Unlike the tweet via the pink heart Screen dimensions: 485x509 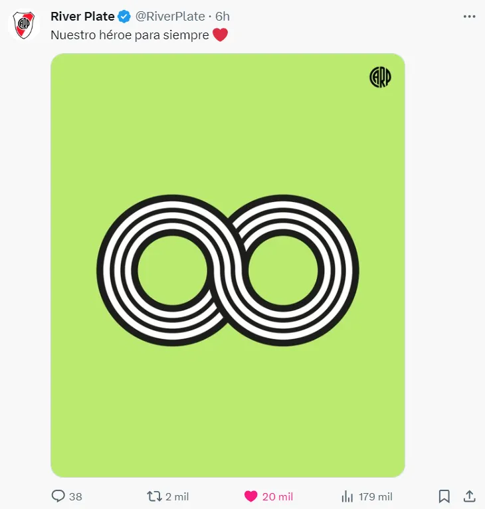(x=250, y=496)
